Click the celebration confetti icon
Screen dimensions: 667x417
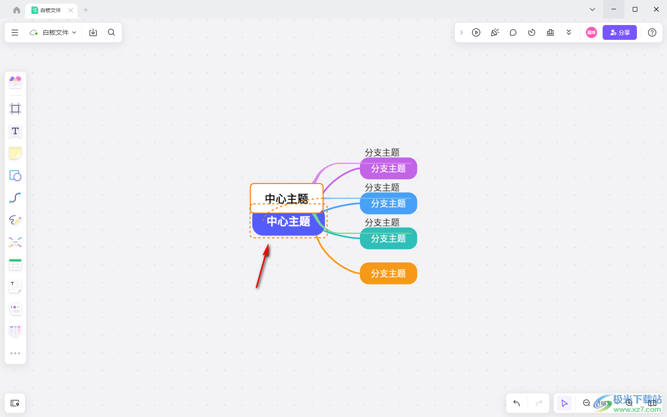coord(495,32)
